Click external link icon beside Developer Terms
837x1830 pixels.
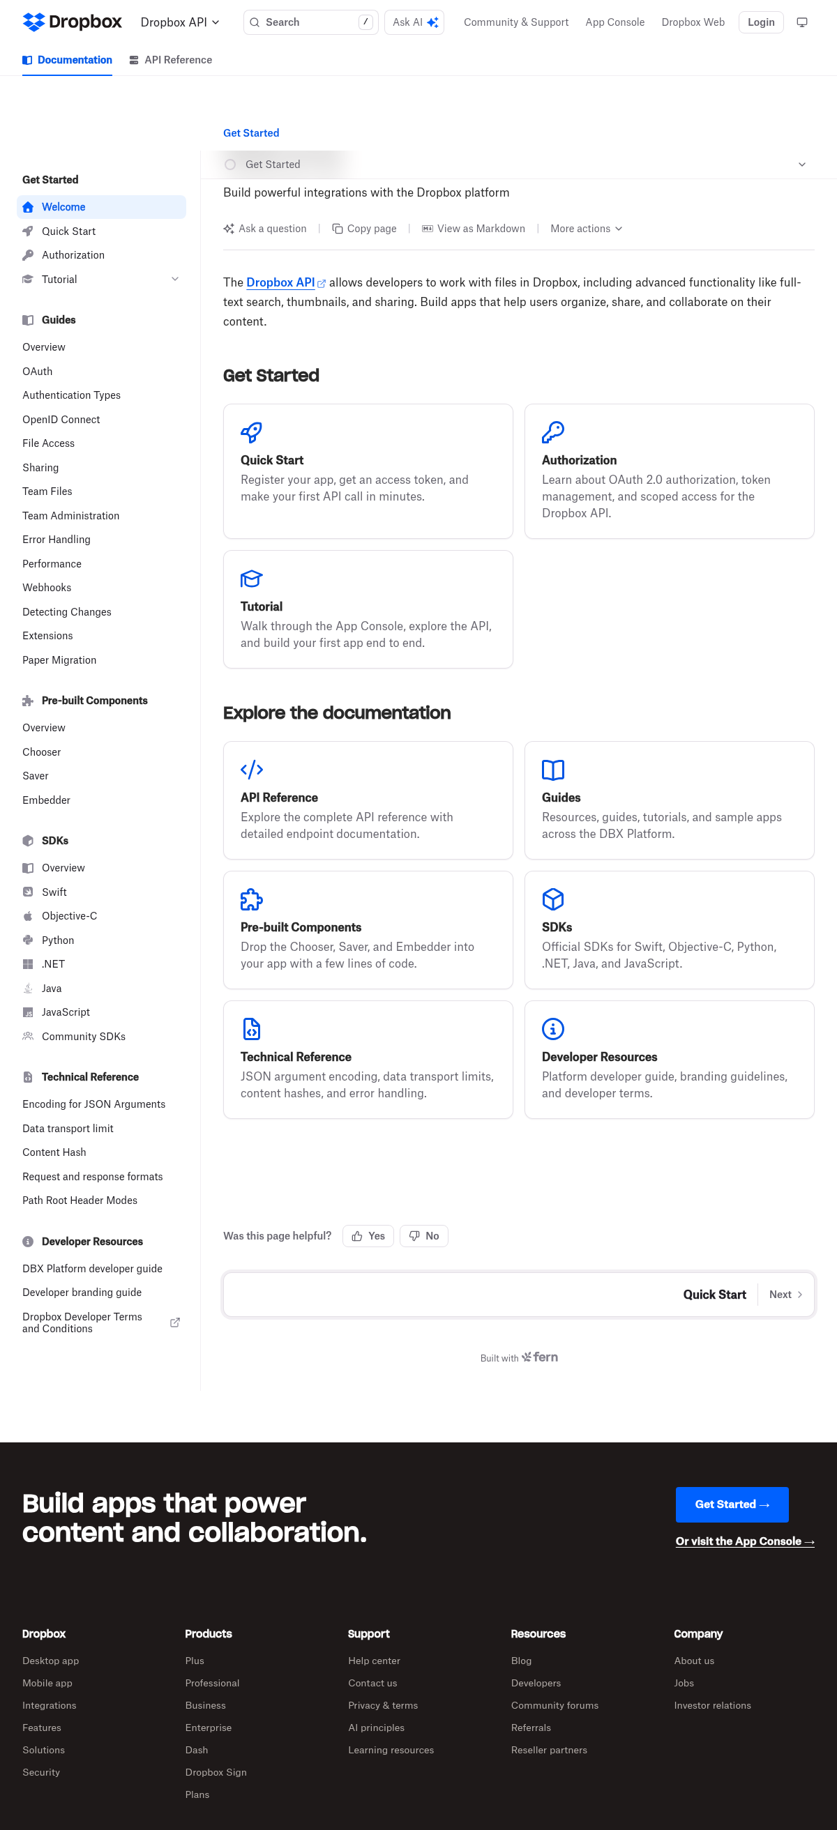point(175,1322)
